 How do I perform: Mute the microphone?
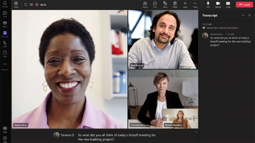point(208,4)
